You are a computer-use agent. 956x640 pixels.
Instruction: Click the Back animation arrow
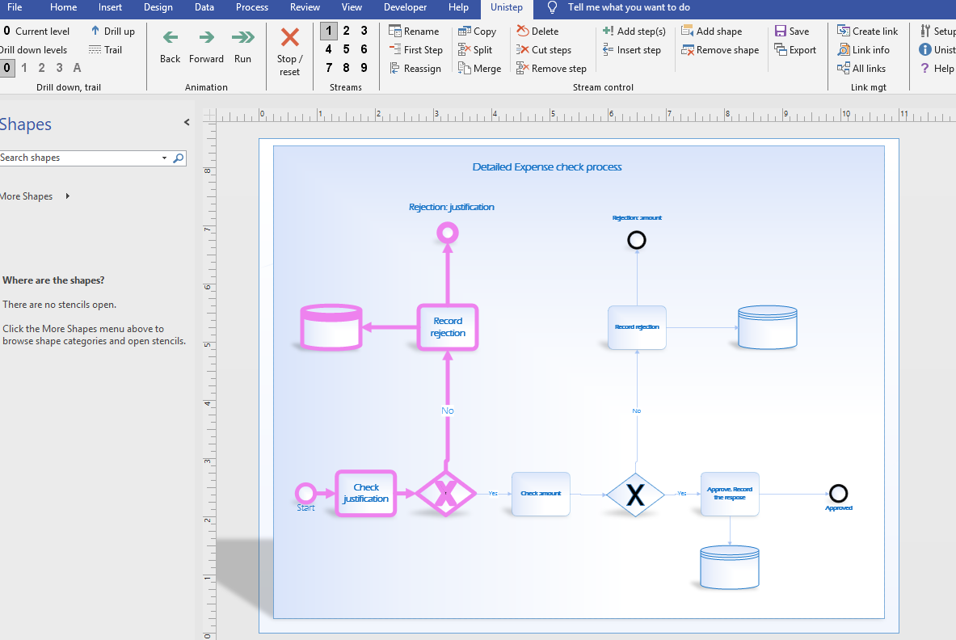tap(170, 38)
